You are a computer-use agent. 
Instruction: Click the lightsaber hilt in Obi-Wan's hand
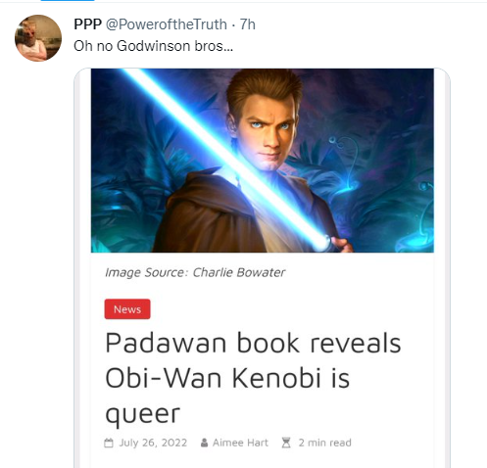[325, 243]
